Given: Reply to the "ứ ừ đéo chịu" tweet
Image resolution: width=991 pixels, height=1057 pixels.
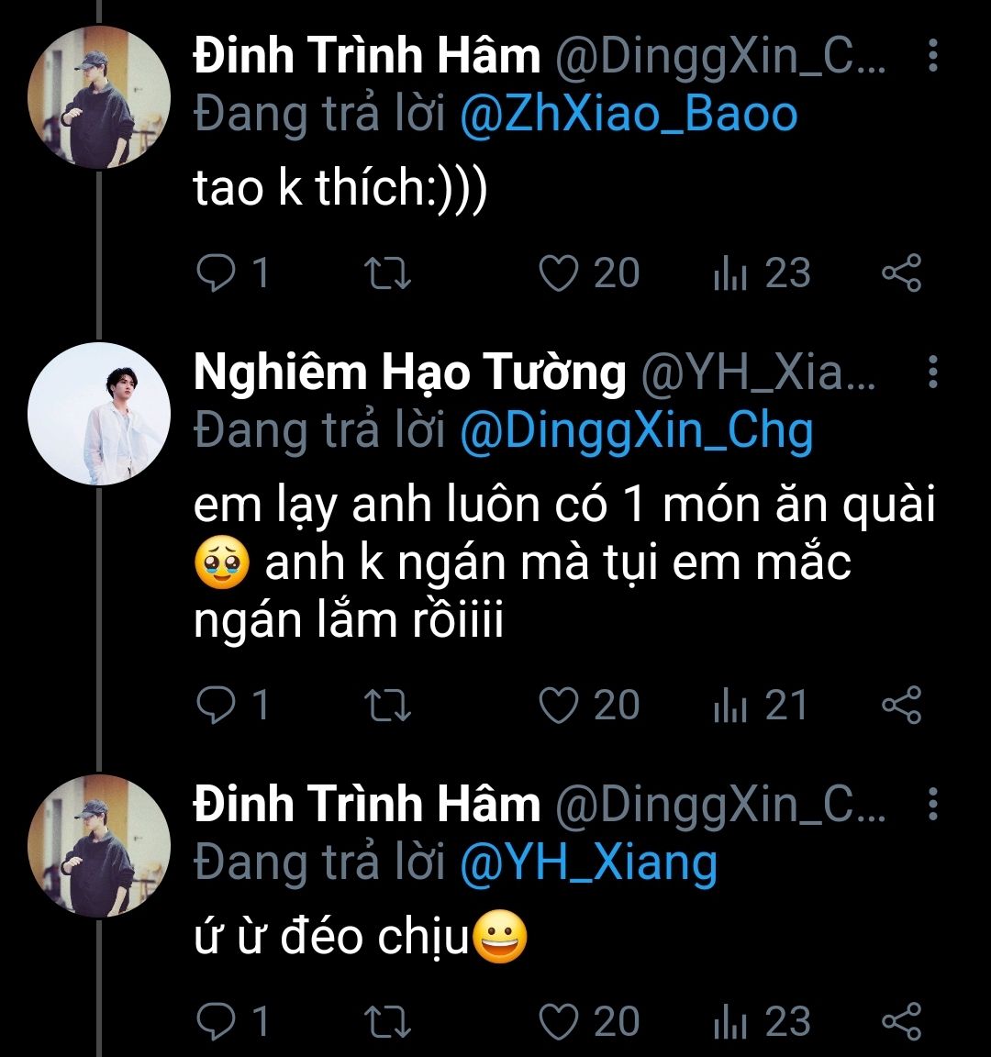Looking at the screenshot, I should click(x=217, y=1022).
